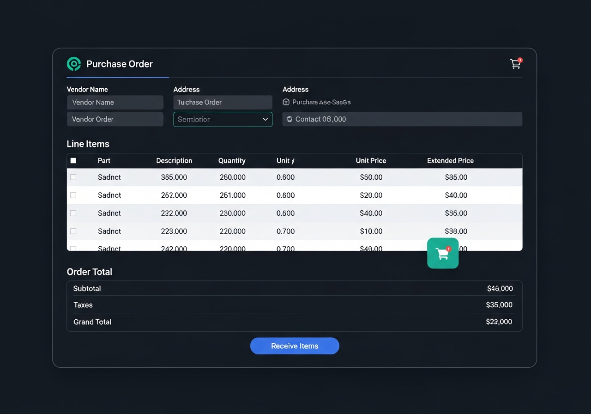Click the Contact 06,000 field
The height and width of the screenshot is (414, 591).
tap(402, 119)
